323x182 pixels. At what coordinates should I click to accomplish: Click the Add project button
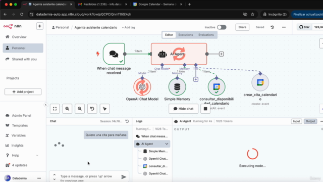23,92
